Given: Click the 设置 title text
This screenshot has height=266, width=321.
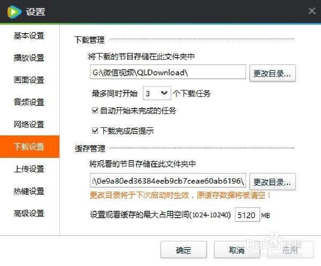Looking at the screenshot, I should coord(35,11).
